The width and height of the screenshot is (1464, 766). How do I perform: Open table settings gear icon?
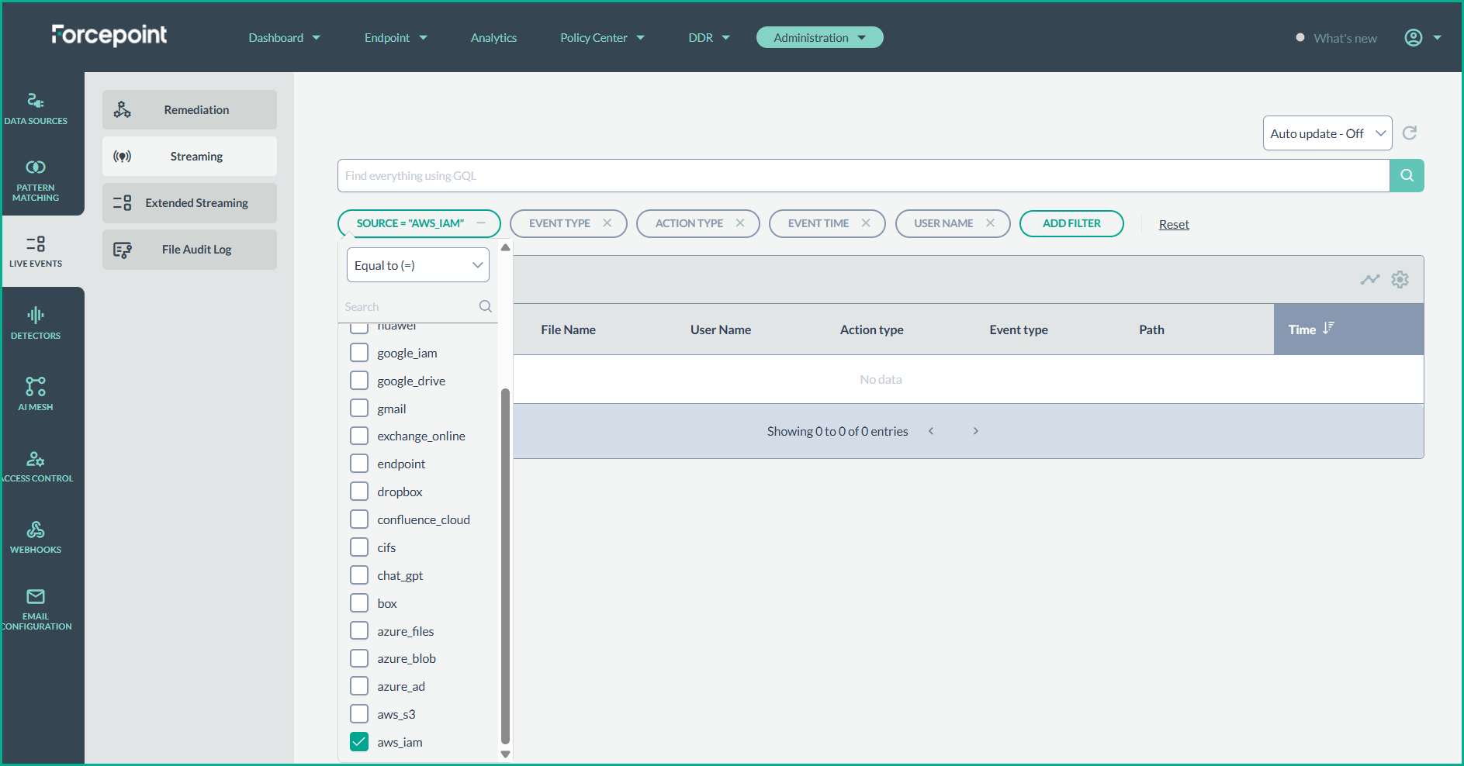coord(1400,280)
